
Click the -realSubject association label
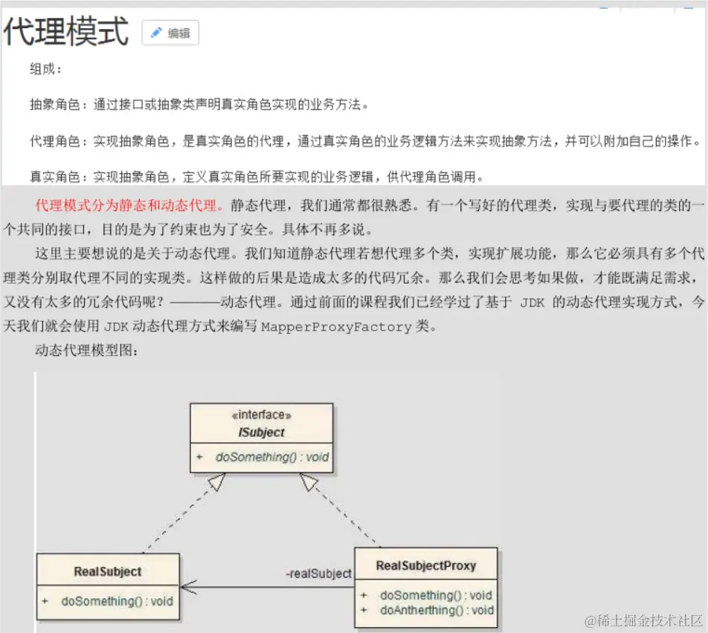319,574
